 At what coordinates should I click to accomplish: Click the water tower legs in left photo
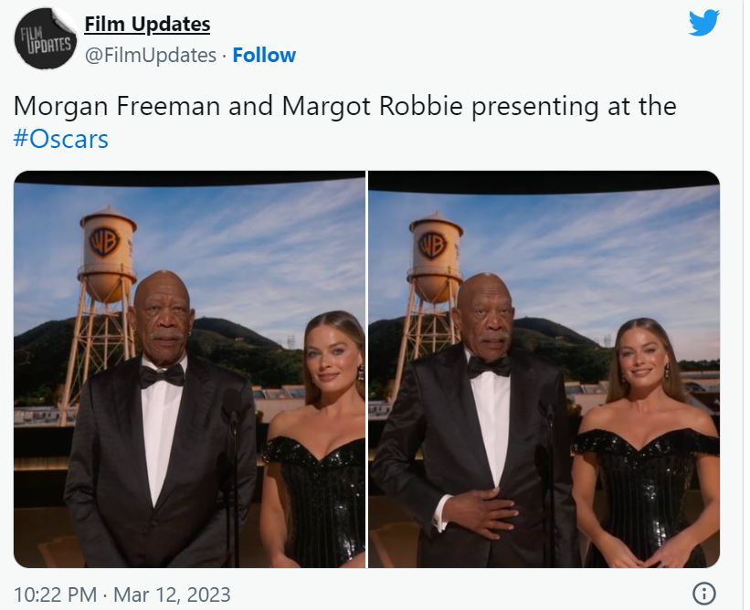coord(96,347)
